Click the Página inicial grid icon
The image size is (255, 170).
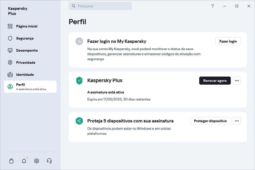click(x=10, y=26)
